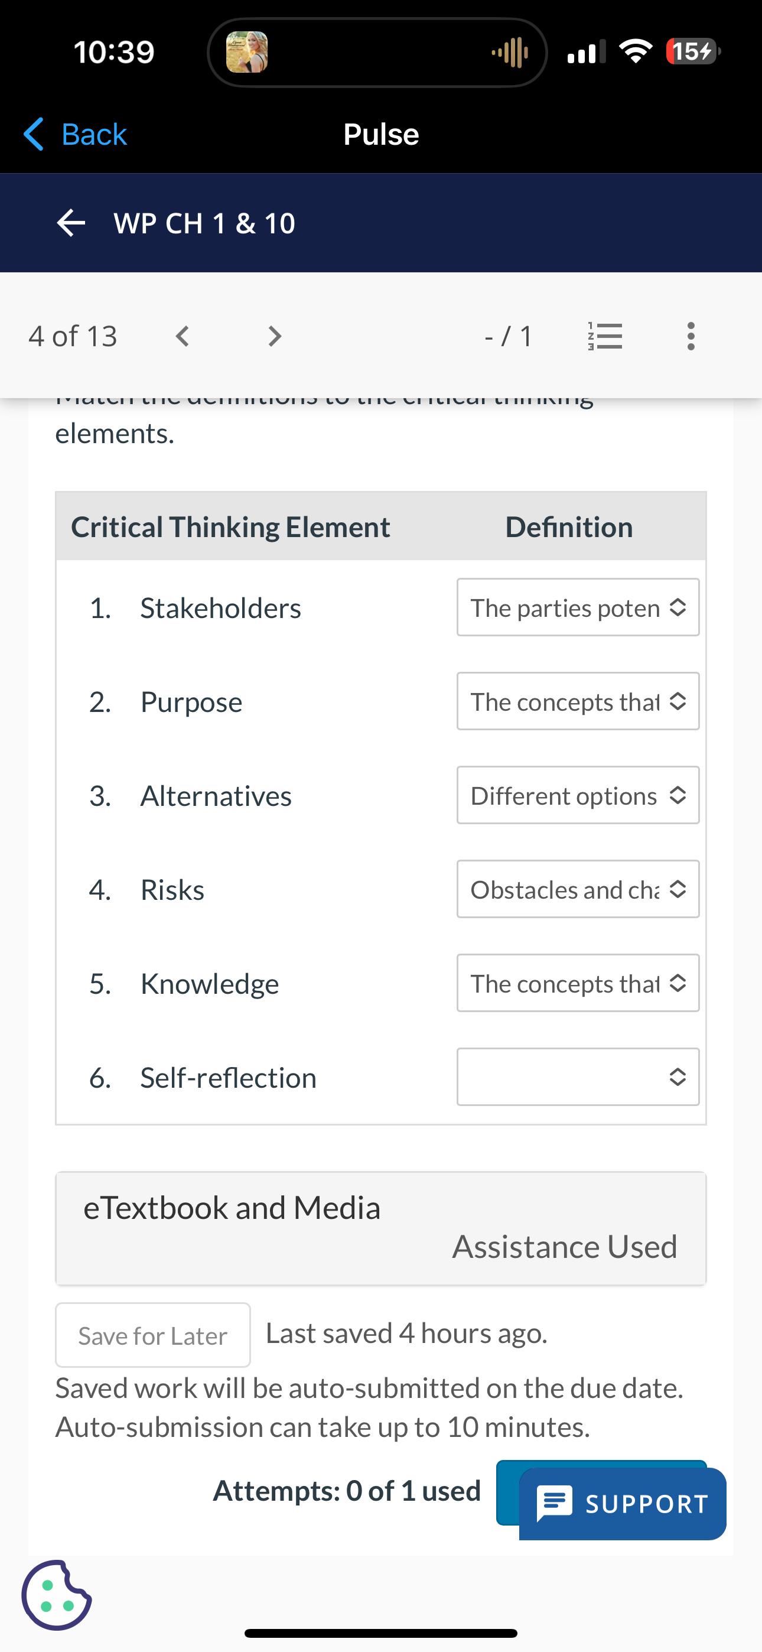Image resolution: width=762 pixels, height=1652 pixels.
Task: Open the Knowledge definition dropdown
Action: pyautogui.click(x=577, y=983)
